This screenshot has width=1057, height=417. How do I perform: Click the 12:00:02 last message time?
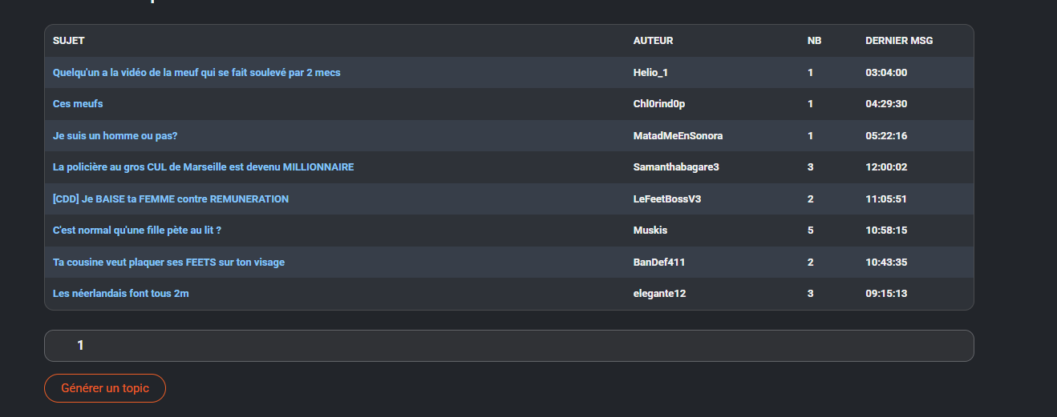[x=886, y=167]
